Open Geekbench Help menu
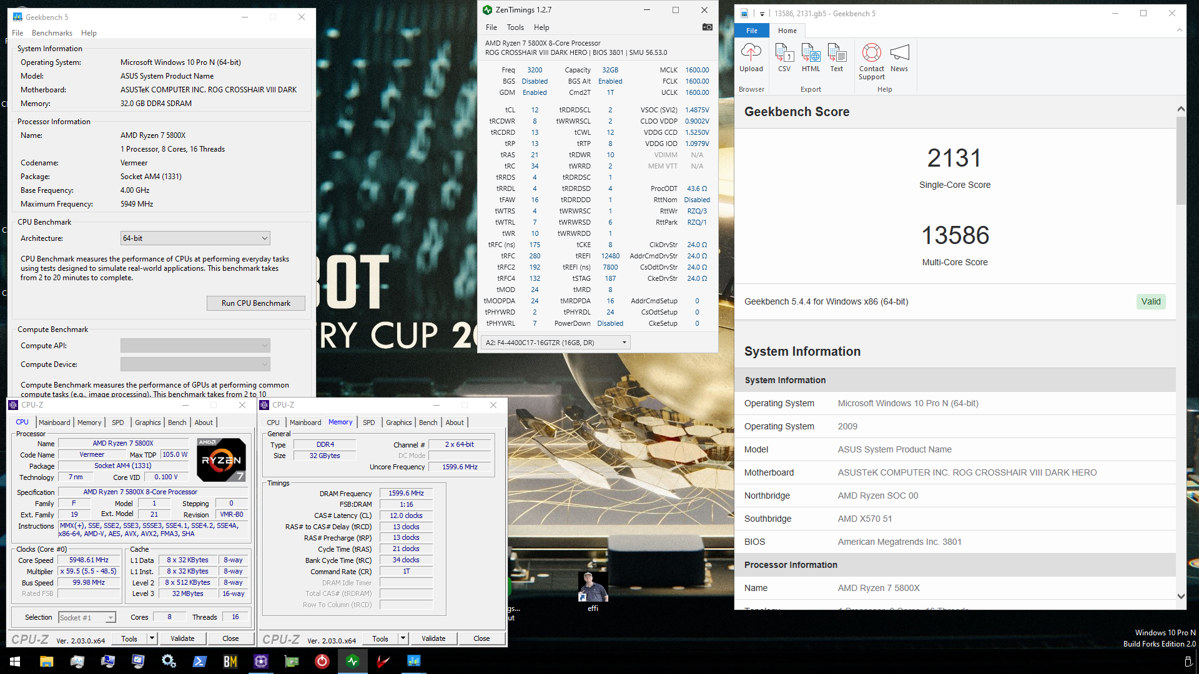Screen dimensions: 1199x674 click(x=89, y=33)
